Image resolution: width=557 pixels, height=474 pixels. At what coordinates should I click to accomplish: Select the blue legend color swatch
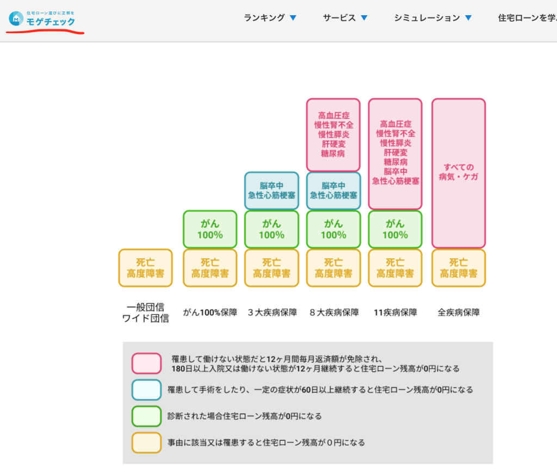146,390
